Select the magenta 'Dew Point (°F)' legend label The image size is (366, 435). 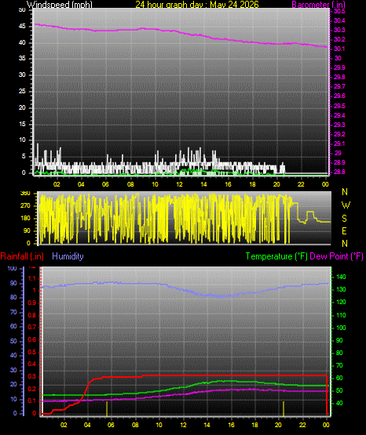(336, 256)
